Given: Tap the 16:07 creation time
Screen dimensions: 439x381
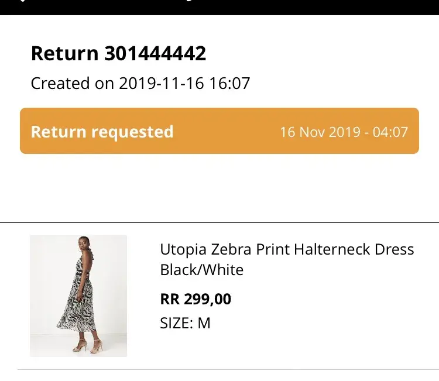Looking at the screenshot, I should 229,84.
